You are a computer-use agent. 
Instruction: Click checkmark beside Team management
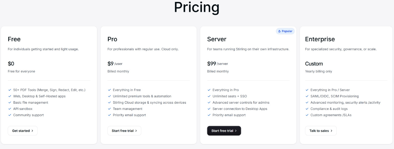click(x=110, y=109)
